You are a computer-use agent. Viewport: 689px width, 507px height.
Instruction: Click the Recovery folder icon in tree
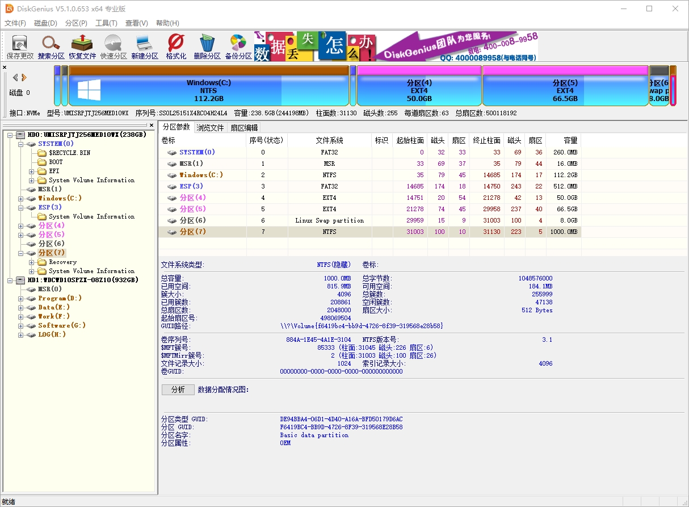coord(42,262)
